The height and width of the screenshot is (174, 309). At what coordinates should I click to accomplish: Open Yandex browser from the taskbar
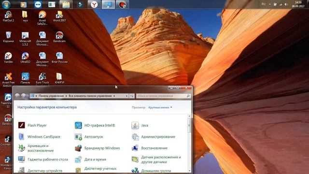tap(94, 4)
